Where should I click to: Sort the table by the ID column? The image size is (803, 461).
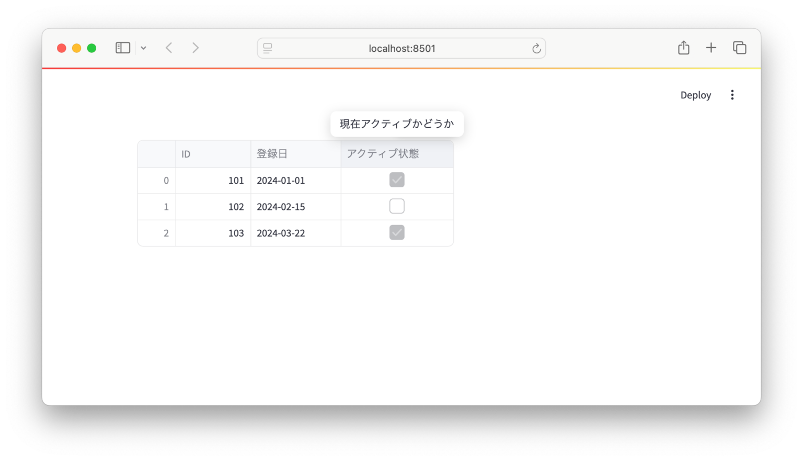(213, 153)
